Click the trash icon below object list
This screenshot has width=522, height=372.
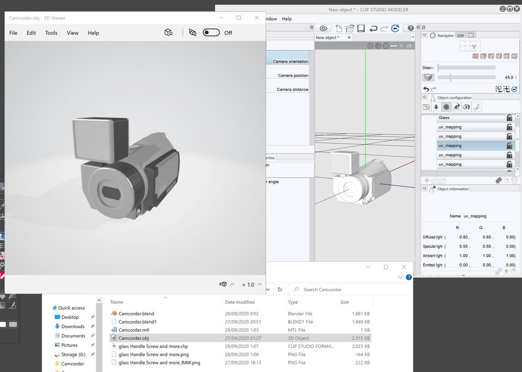[x=514, y=181]
